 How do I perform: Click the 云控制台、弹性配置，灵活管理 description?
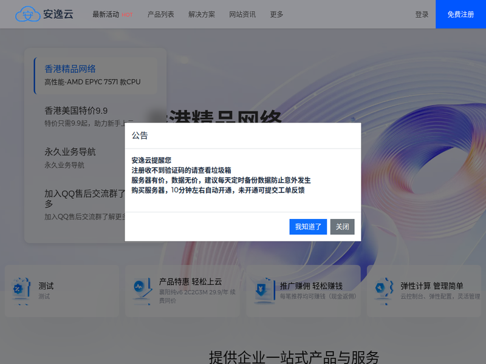pos(440,296)
